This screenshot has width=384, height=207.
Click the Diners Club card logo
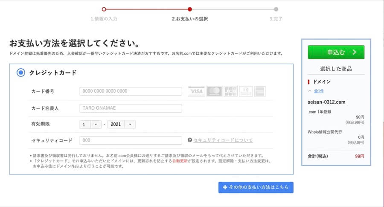point(245,91)
